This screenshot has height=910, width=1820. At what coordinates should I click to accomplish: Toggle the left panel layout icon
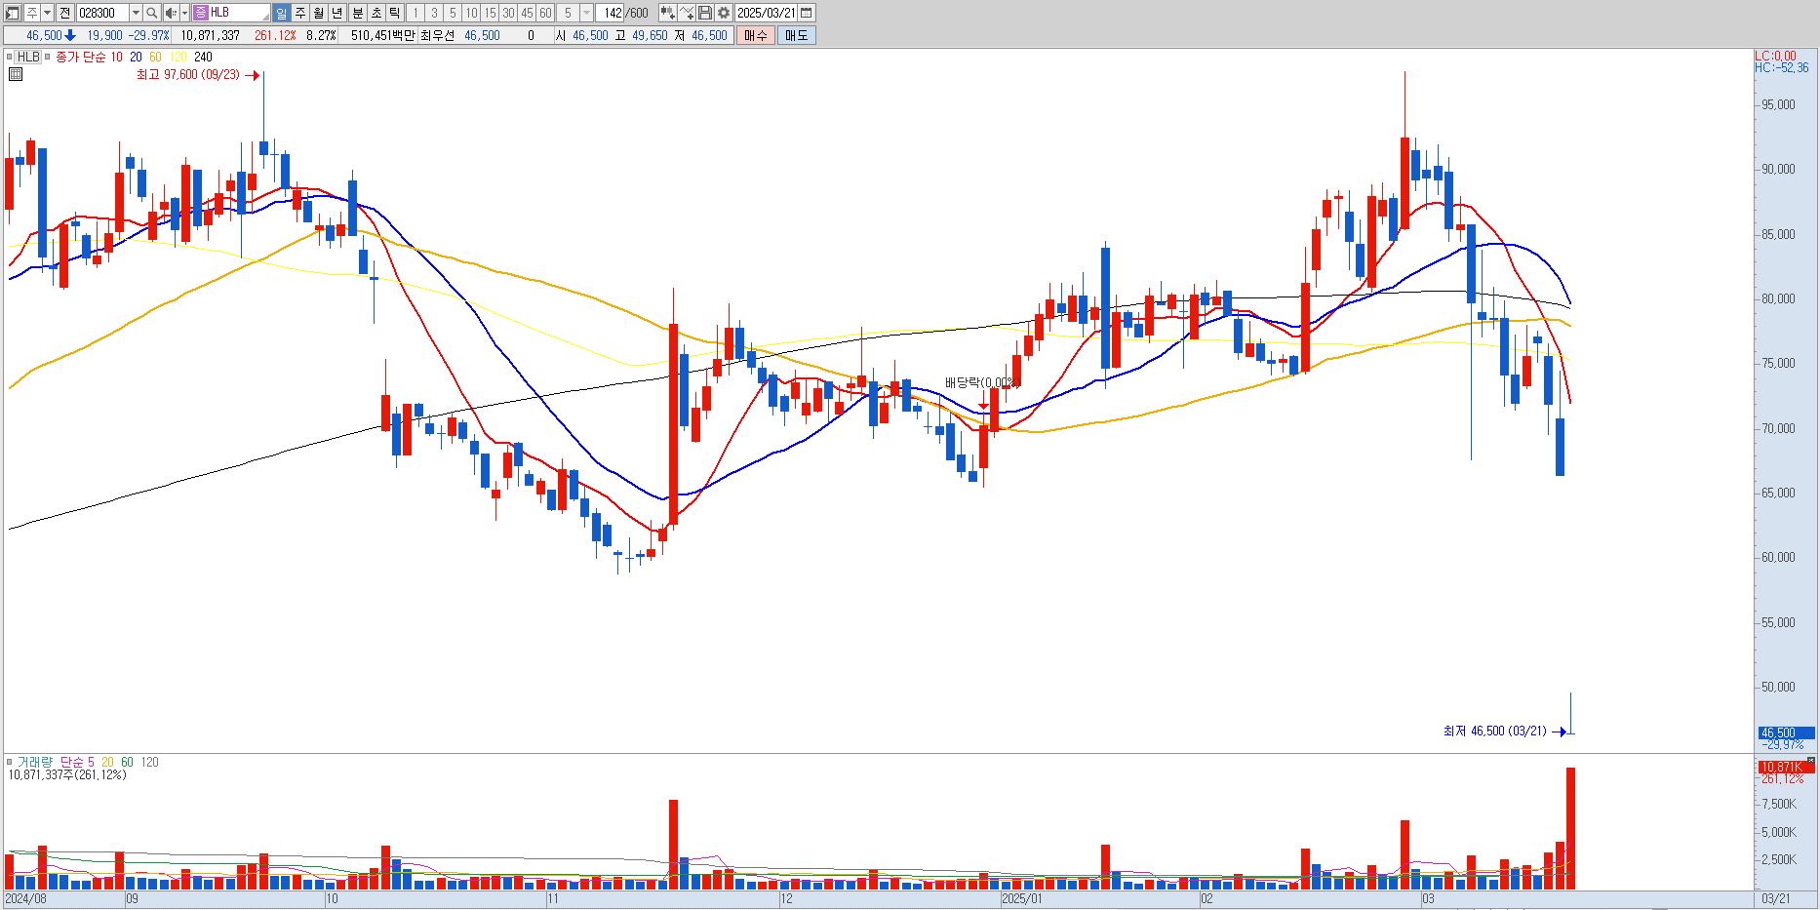click(x=12, y=13)
